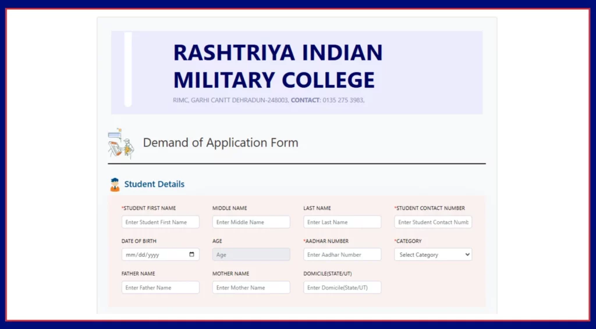
Task: Click the Demand of Application Form heading
Action: (x=221, y=143)
